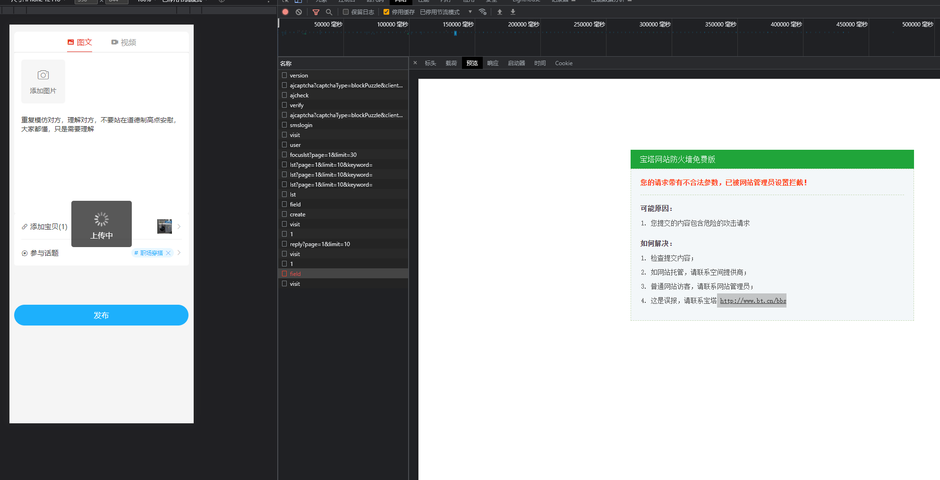940x480 pixels.
Task: Export HAR file with download arrow
Action: [513, 12]
